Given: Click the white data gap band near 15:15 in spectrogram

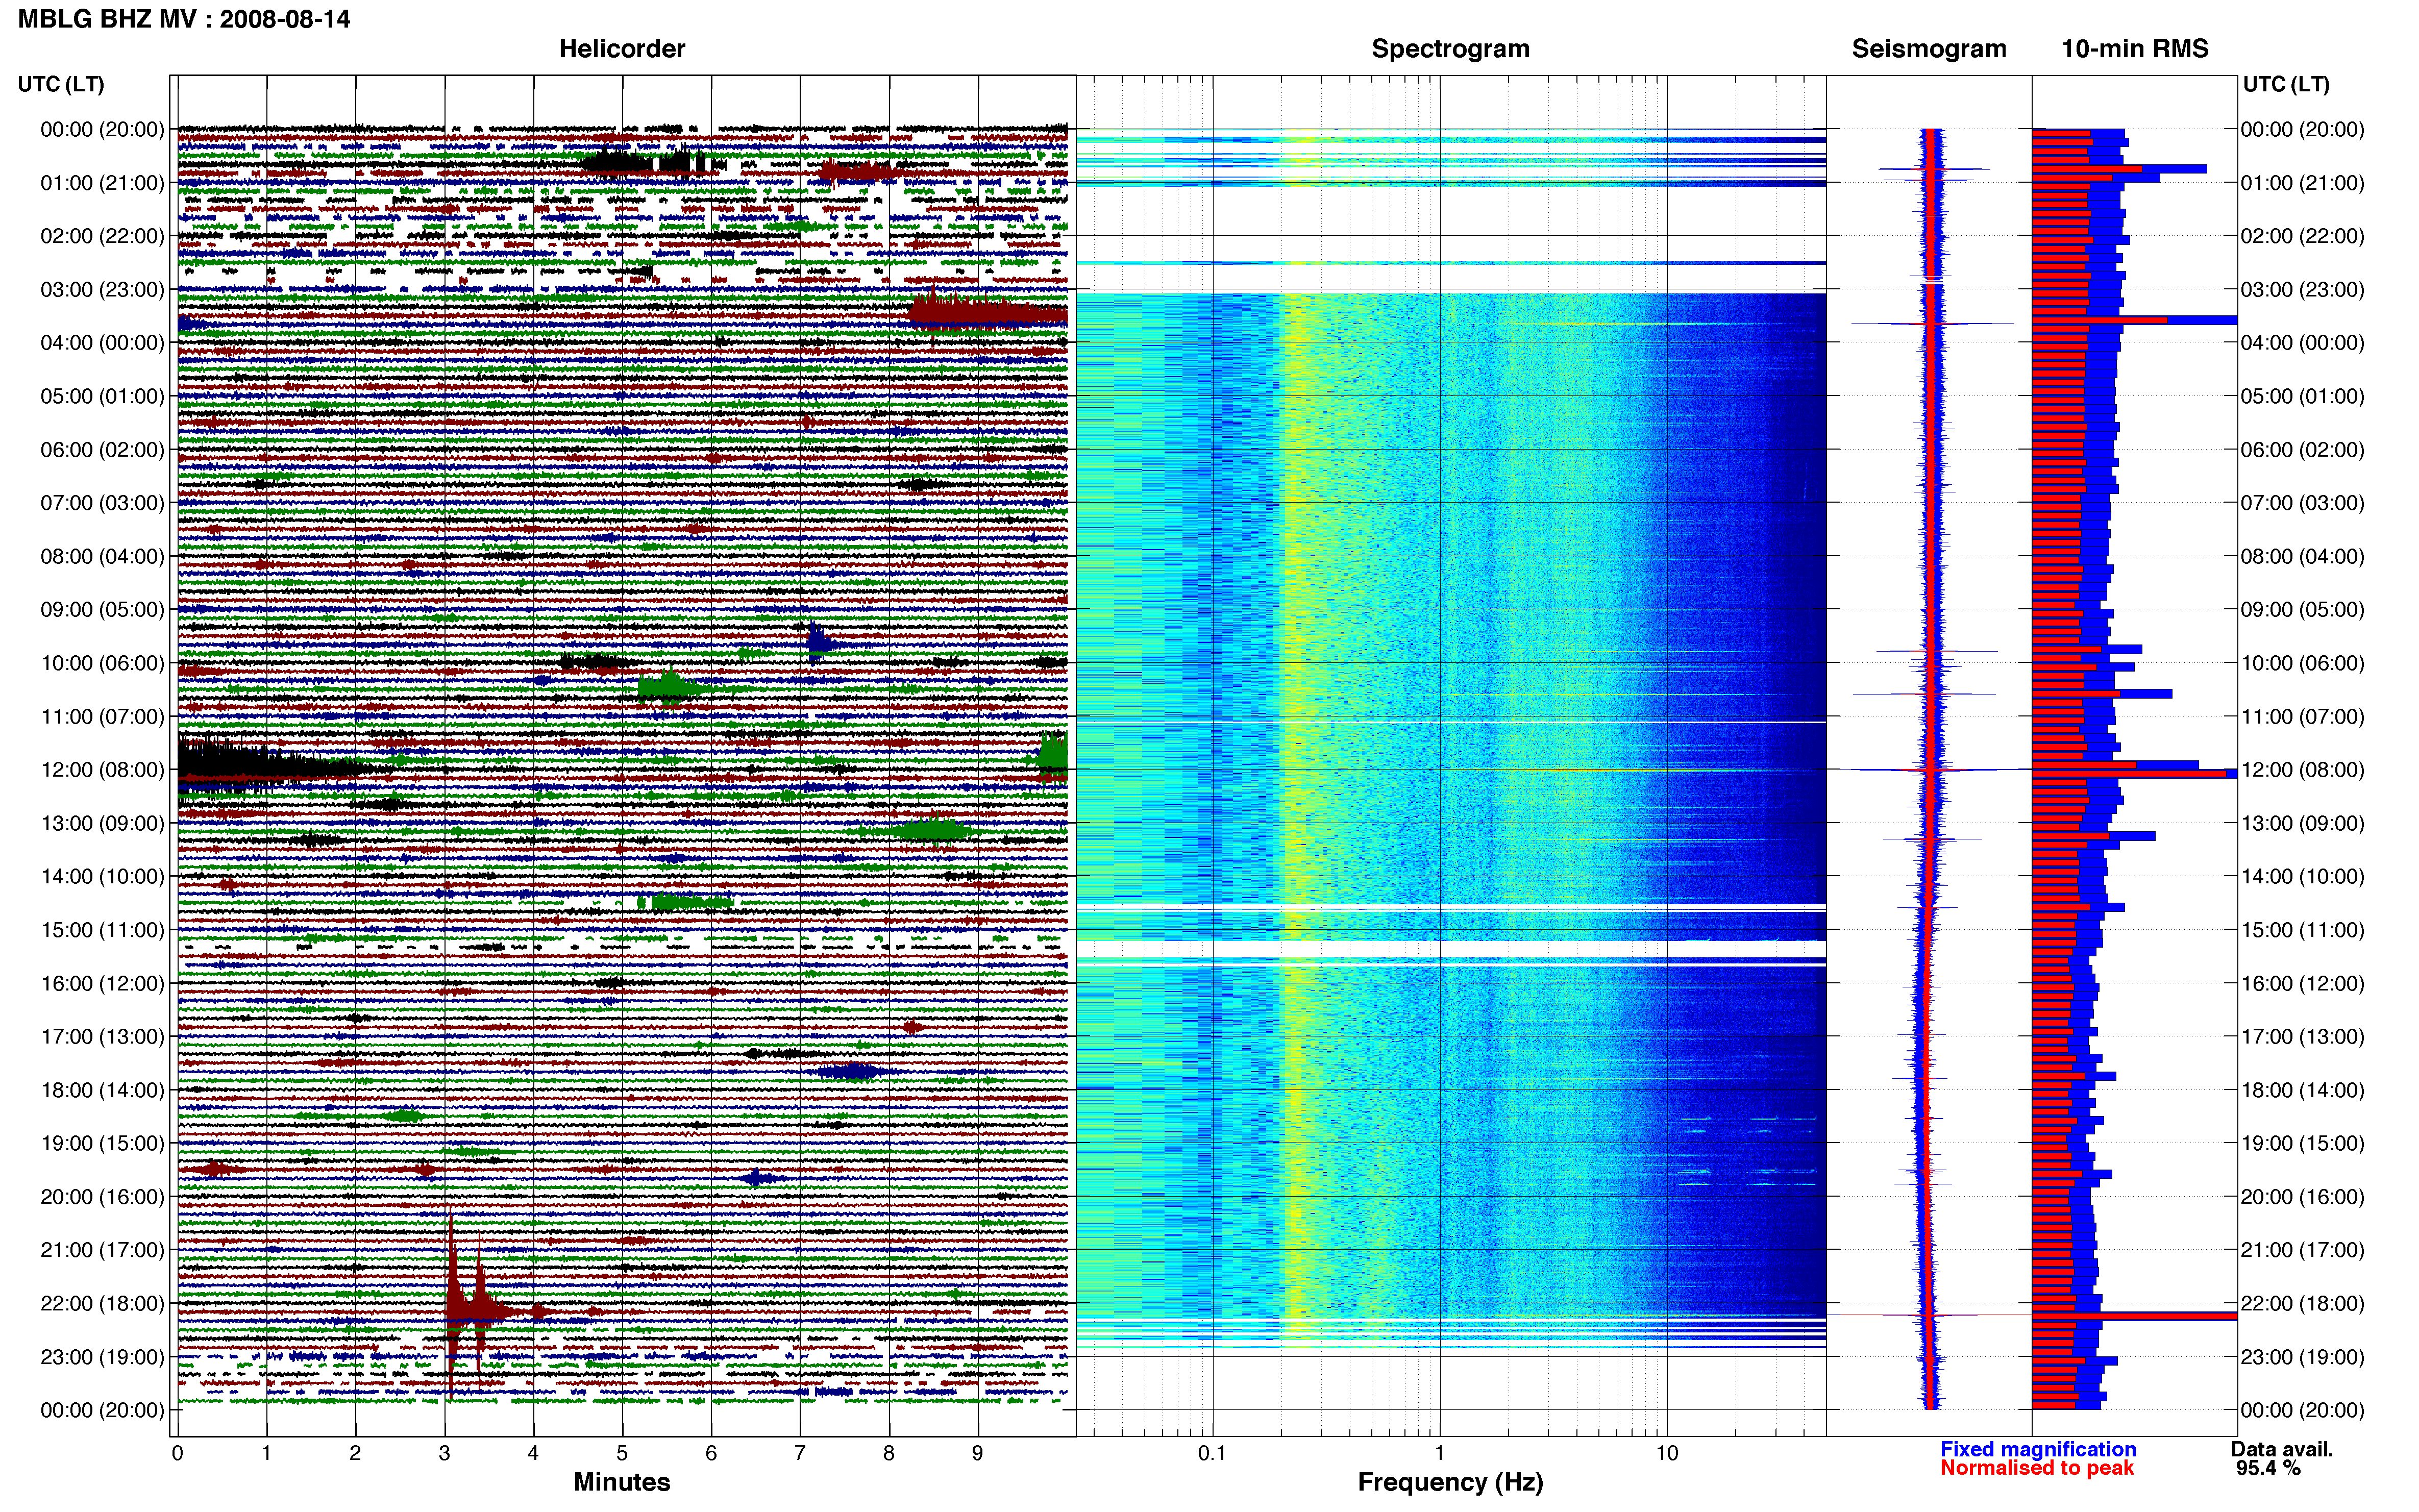Looking at the screenshot, I should [x=1450, y=949].
